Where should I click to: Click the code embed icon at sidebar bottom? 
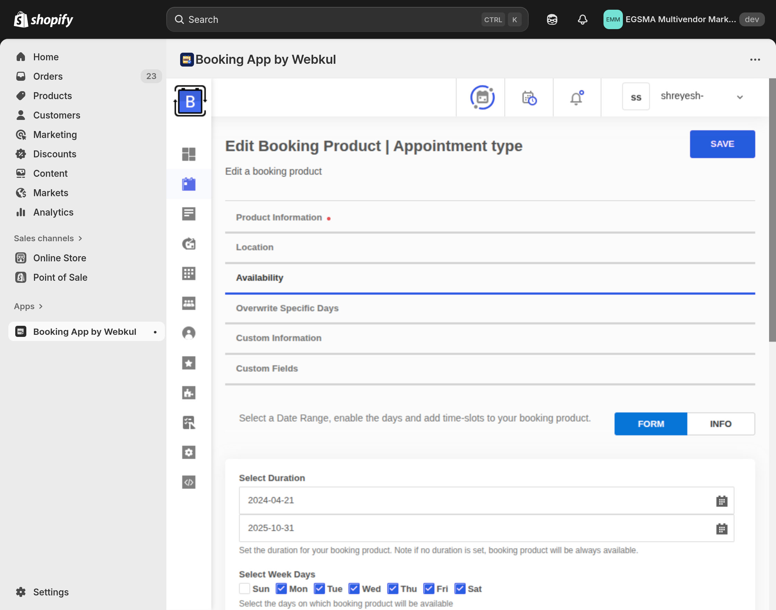point(189,482)
